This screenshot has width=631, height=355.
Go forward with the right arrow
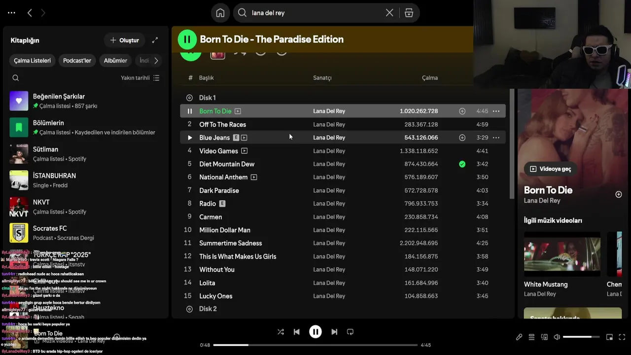click(43, 13)
